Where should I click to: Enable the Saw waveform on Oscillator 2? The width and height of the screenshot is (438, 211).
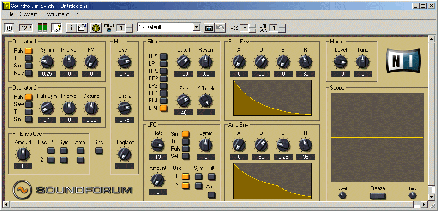pos(29,104)
